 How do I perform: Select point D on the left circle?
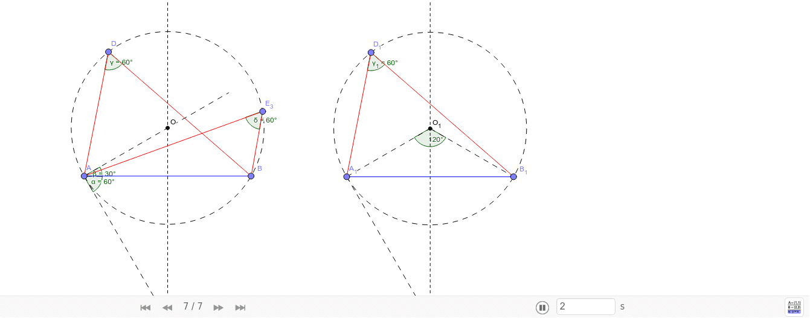click(x=108, y=52)
